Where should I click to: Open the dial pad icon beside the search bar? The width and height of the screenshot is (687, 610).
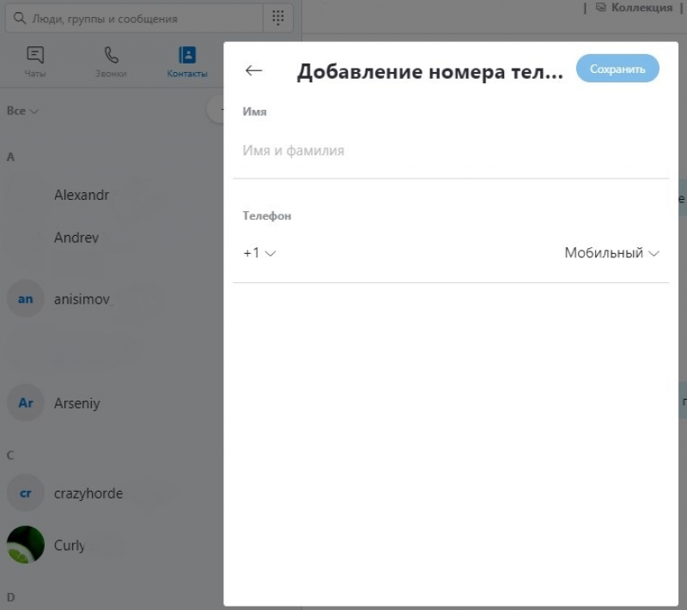pos(277,17)
